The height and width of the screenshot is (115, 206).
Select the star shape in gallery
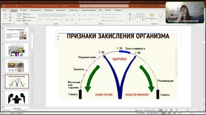tap(143, 20)
